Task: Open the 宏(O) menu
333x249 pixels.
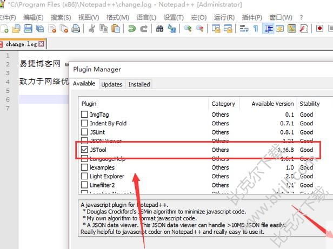Action: tap(198, 17)
